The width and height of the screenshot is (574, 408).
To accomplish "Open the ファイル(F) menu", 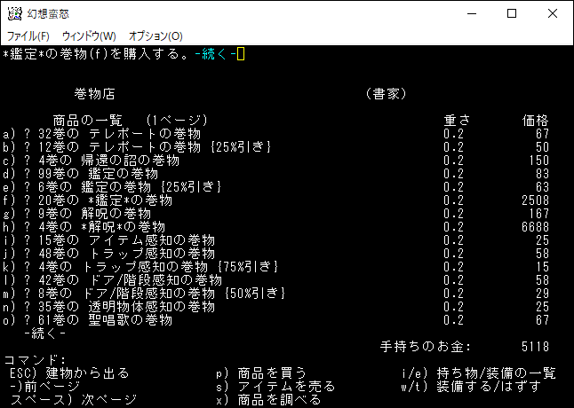I will pyautogui.click(x=28, y=35).
